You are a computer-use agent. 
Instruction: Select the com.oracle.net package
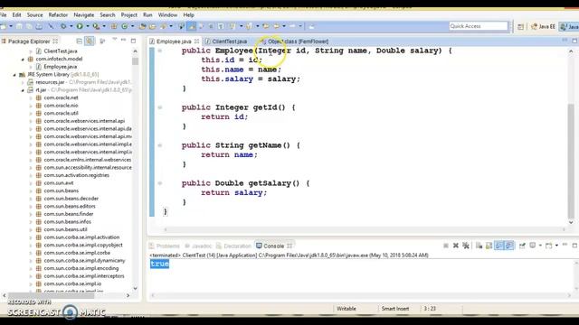coord(61,97)
